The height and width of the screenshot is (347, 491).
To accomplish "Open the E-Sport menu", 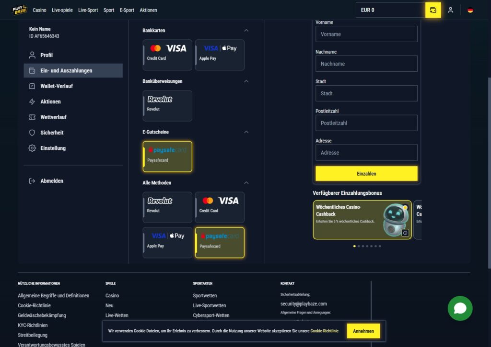I will pyautogui.click(x=127, y=10).
